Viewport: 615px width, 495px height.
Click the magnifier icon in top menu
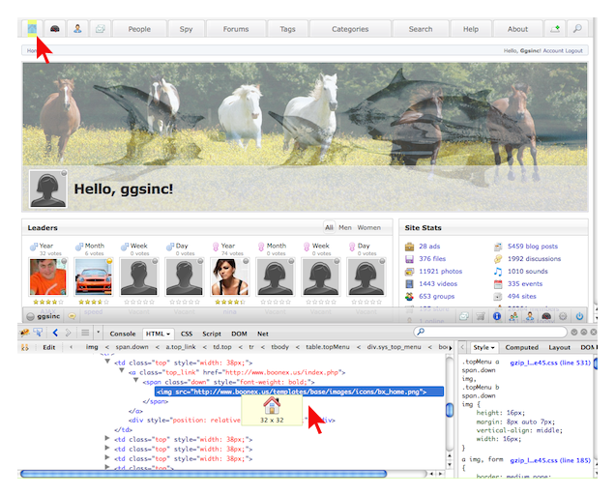(x=578, y=29)
